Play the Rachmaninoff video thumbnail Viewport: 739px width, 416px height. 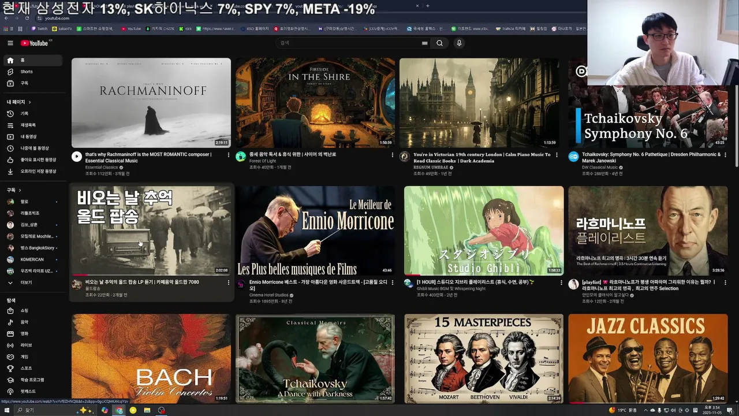151,103
